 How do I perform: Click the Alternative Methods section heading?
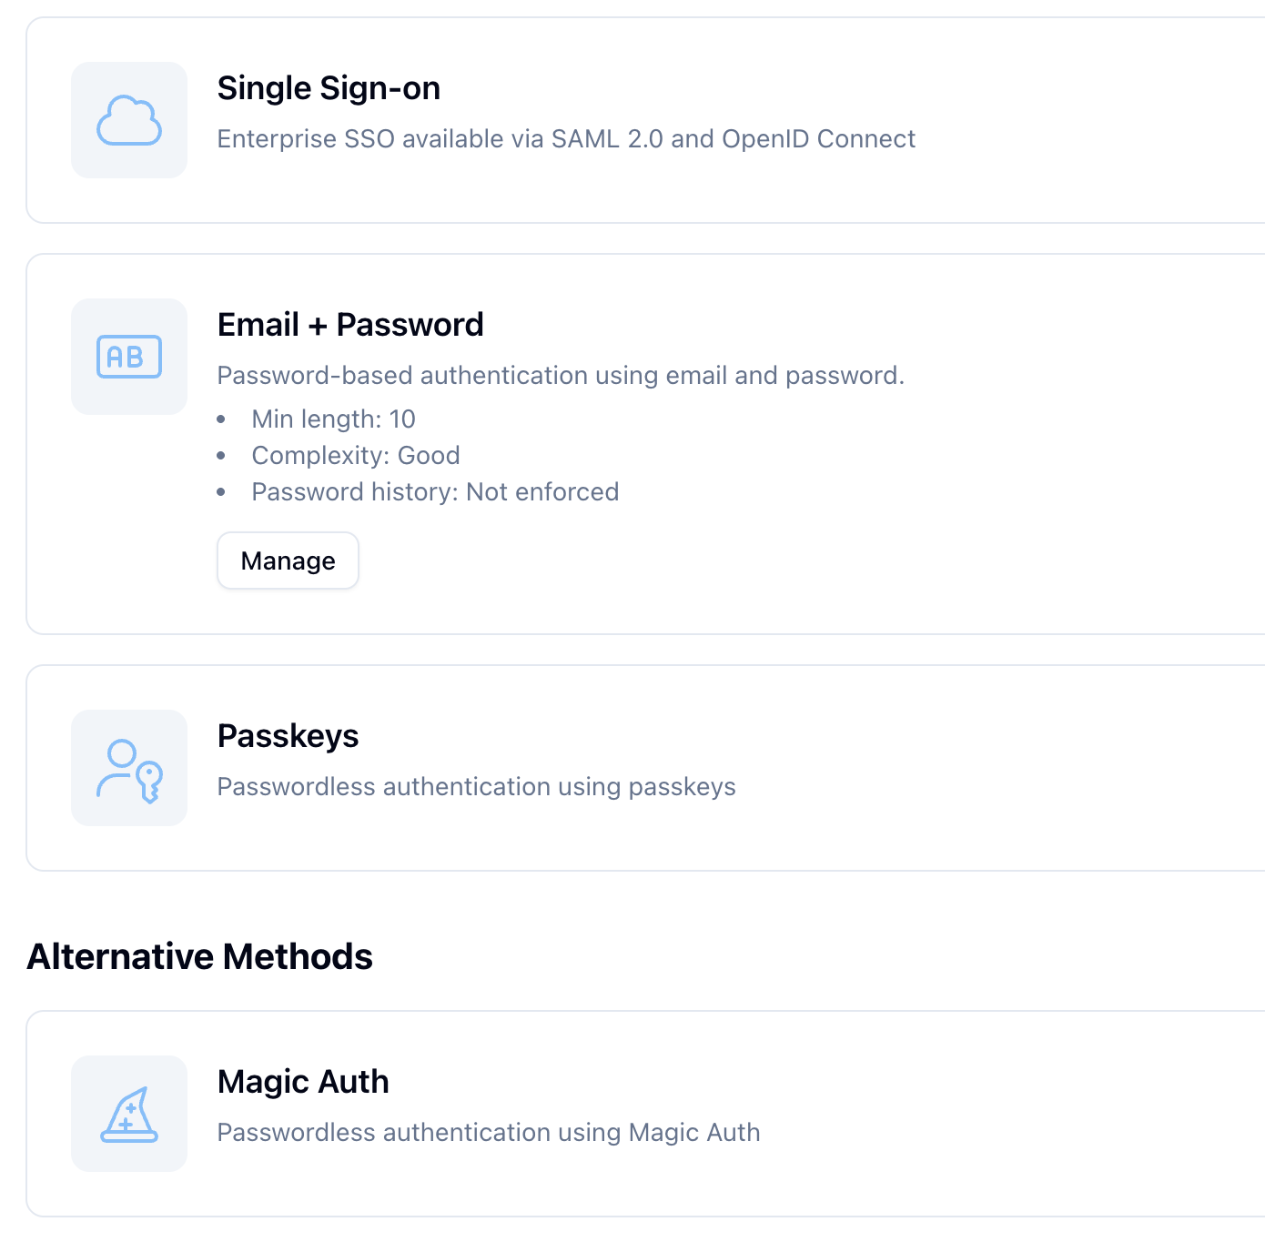point(200,956)
